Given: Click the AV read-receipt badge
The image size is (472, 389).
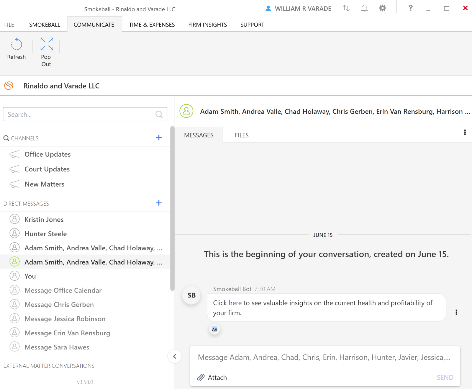Looking at the screenshot, I should coord(214,329).
